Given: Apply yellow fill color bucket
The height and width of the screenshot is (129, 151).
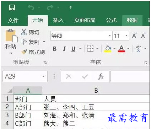Looking at the screenshot, I should (108, 49).
